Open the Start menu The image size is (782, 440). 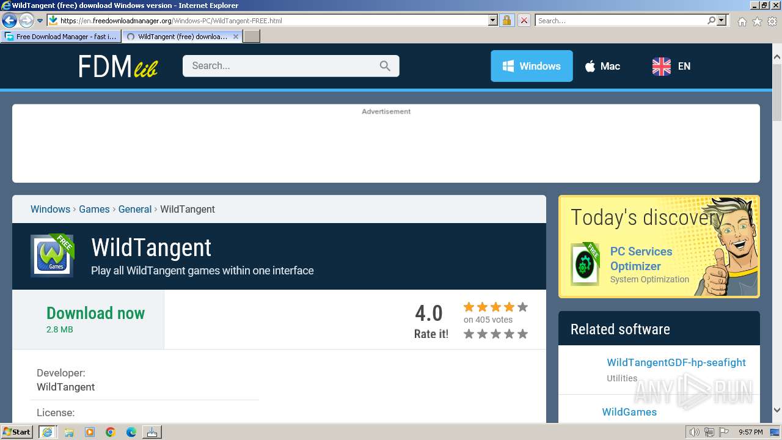[16, 432]
